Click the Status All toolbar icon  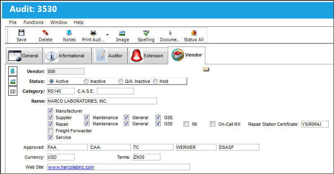click(194, 33)
